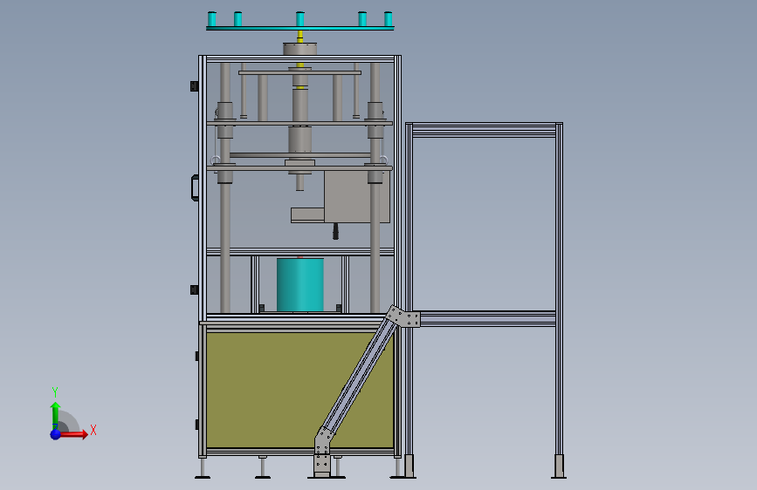Click the red X axis arrow on triad
The height and width of the screenshot is (490, 757).
73,434
